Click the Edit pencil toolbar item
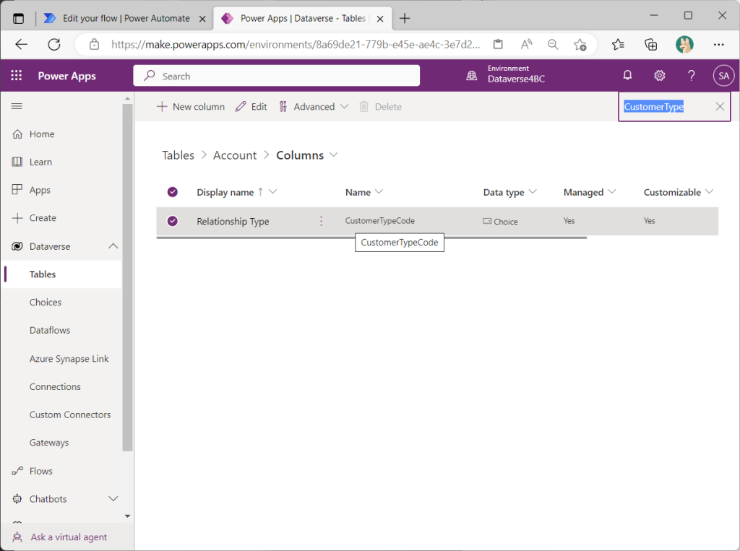 (251, 107)
